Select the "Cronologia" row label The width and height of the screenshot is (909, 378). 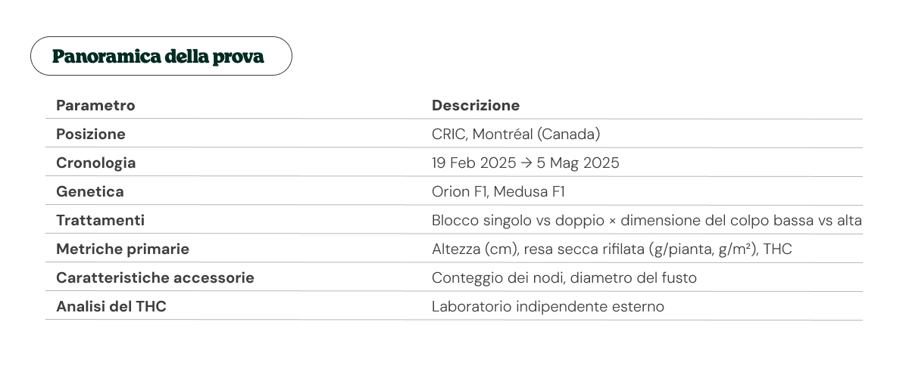pos(96,163)
